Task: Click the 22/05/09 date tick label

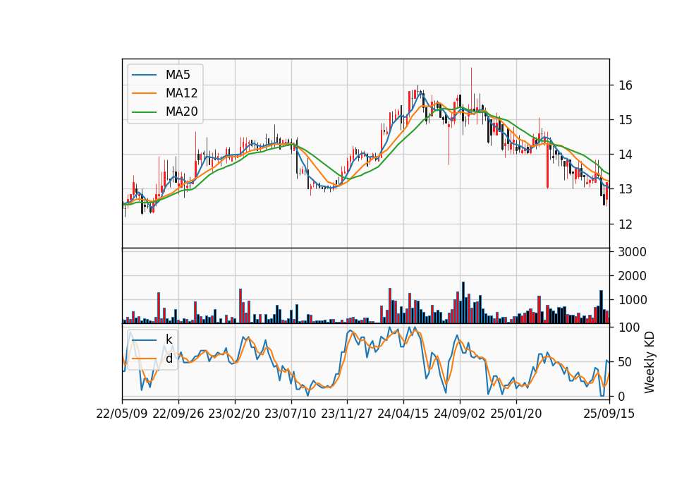Action: pos(122,414)
